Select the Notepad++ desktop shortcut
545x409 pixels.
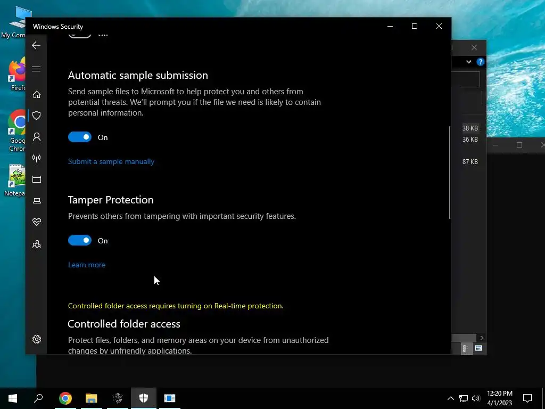(x=15, y=181)
